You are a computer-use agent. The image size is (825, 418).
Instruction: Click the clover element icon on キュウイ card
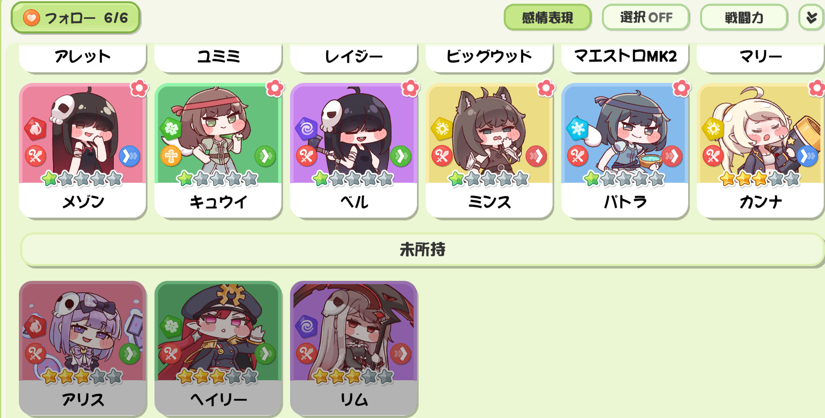point(171,129)
